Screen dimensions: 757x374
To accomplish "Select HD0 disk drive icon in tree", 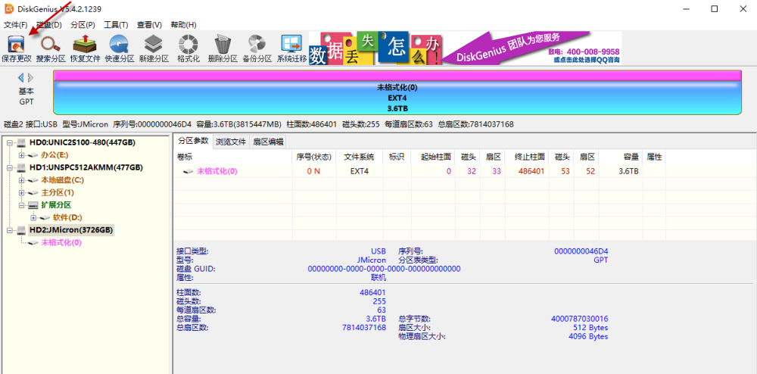I will click(x=21, y=142).
